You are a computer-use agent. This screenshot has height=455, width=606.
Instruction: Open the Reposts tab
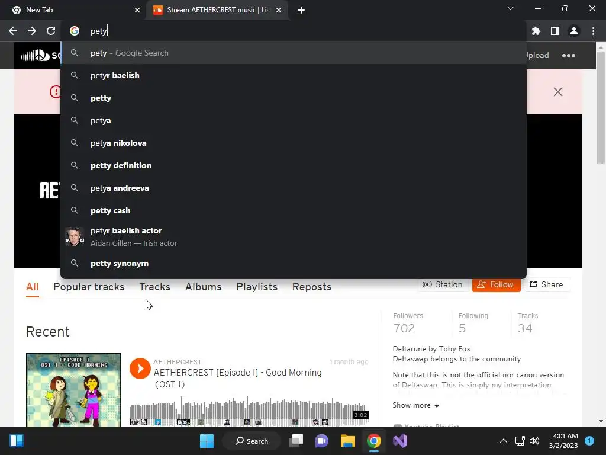point(312,287)
